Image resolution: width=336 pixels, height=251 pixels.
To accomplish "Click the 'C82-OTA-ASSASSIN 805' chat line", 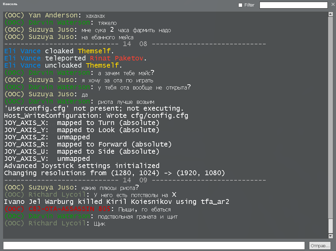I will (x=88, y=209).
